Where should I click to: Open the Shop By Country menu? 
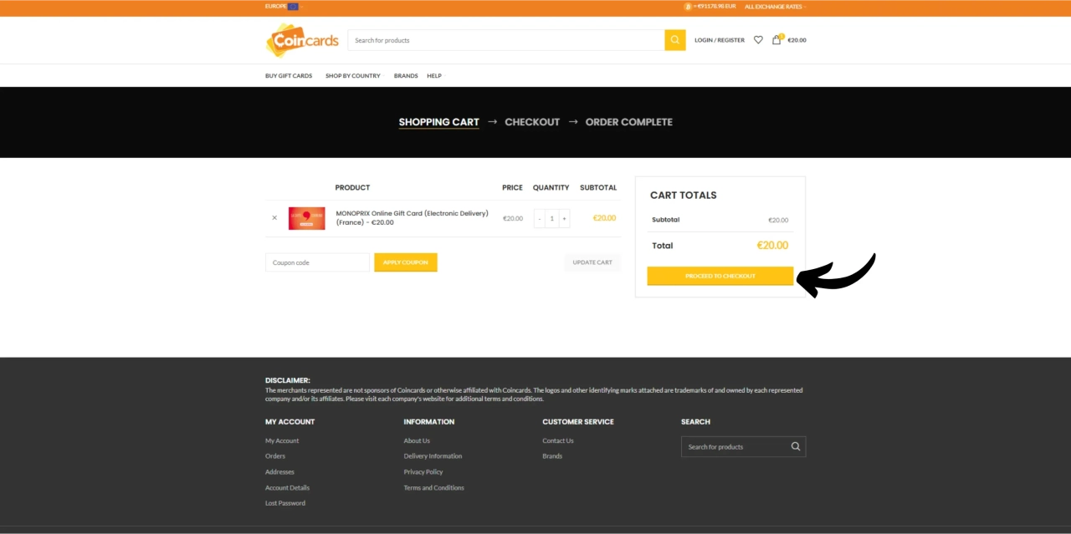[x=353, y=76]
